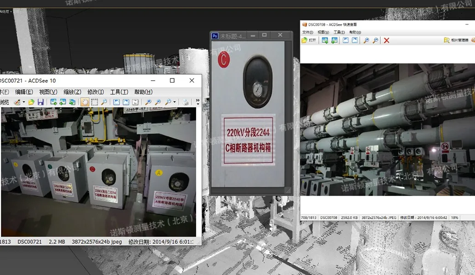Select the hand scroll tool in ACDSee 10
The image size is (475, 275).
[85, 102]
